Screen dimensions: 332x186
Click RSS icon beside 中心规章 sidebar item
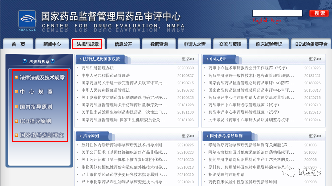[x=16, y=92]
